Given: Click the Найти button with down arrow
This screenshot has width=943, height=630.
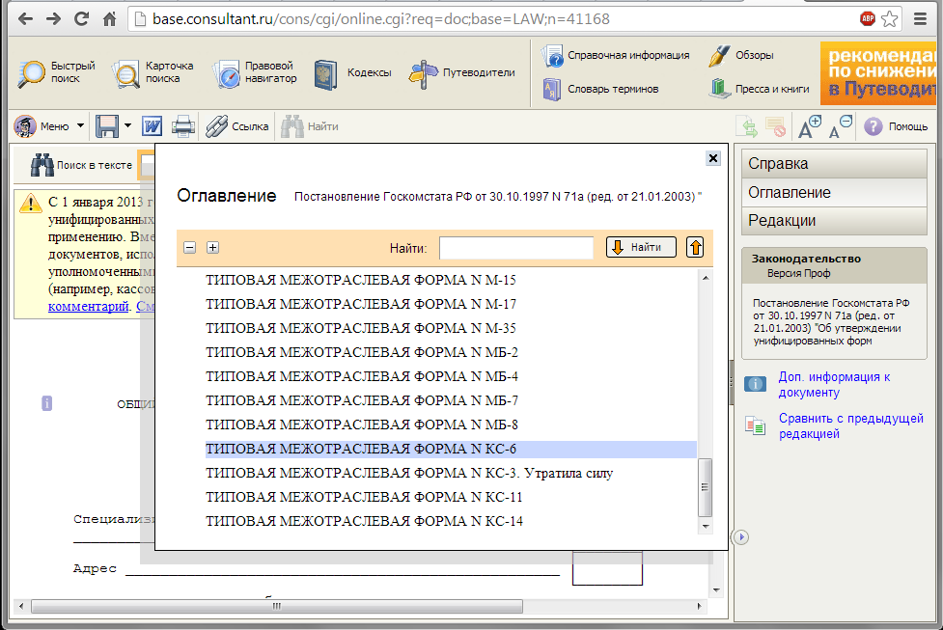Looking at the screenshot, I should [x=641, y=247].
